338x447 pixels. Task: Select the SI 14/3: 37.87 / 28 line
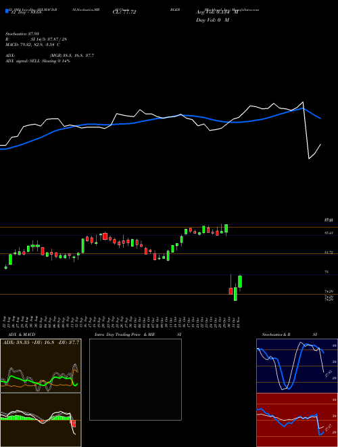49,40
